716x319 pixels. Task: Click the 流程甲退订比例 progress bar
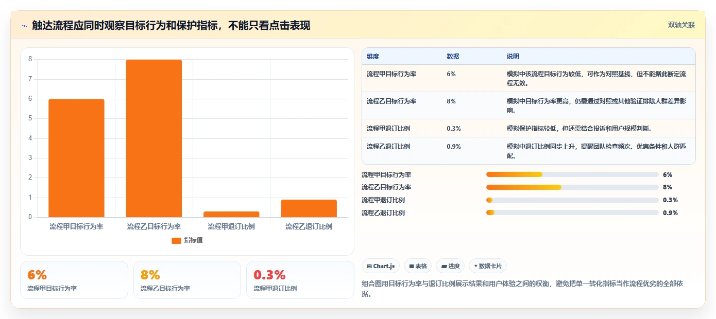coord(572,200)
